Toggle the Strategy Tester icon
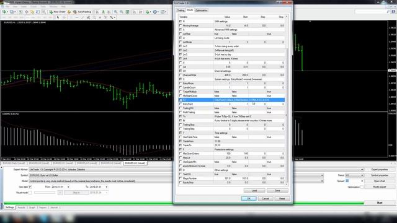This screenshot has height=223, width=397. pos(44,12)
